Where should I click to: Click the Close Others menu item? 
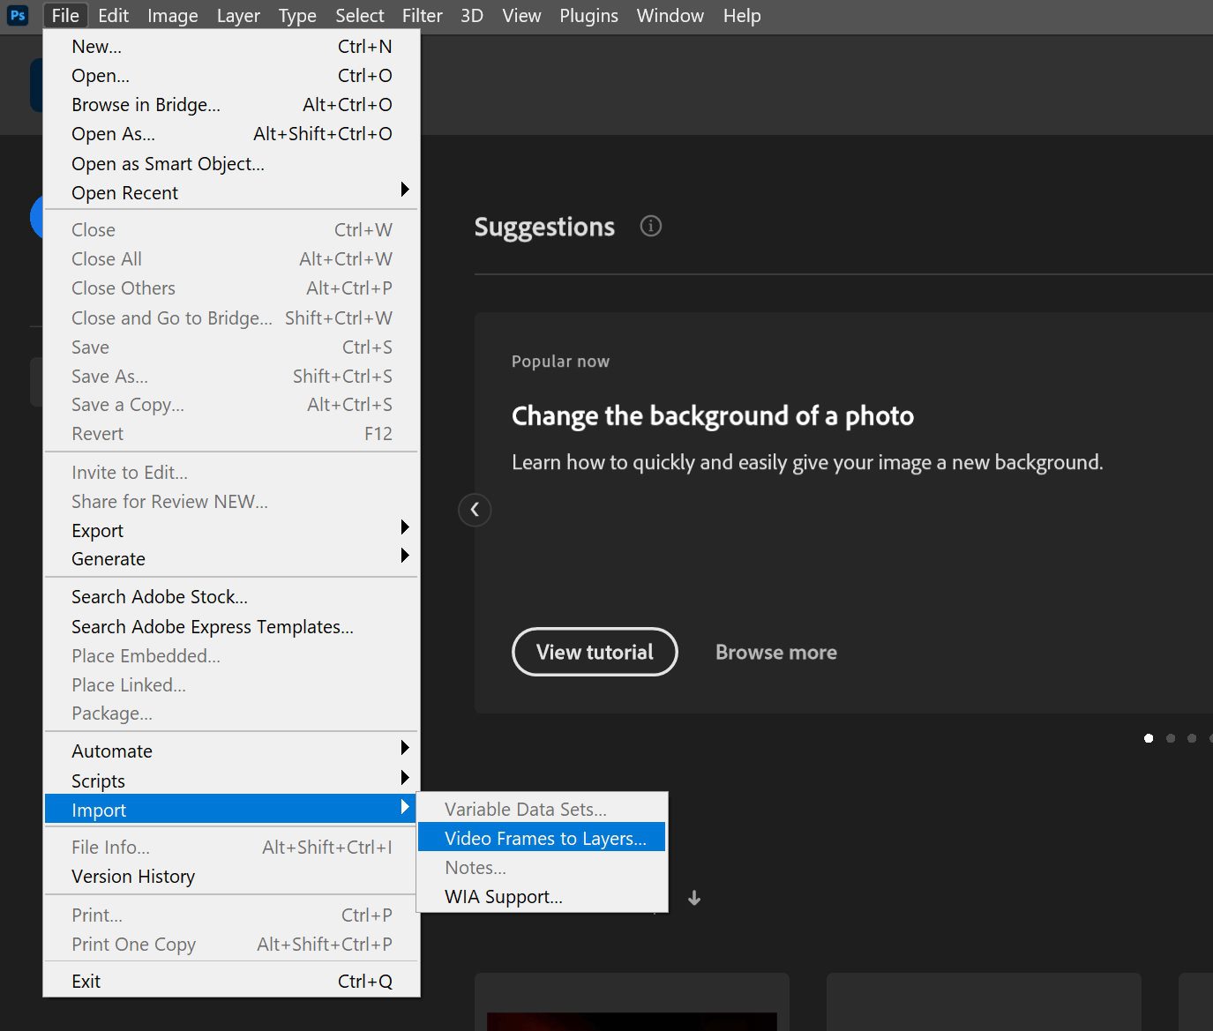231,288
